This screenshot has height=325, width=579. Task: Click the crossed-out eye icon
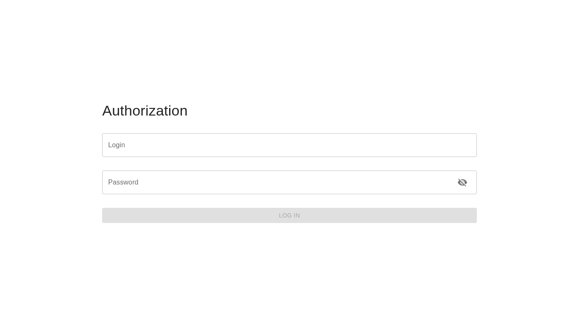point(462,182)
